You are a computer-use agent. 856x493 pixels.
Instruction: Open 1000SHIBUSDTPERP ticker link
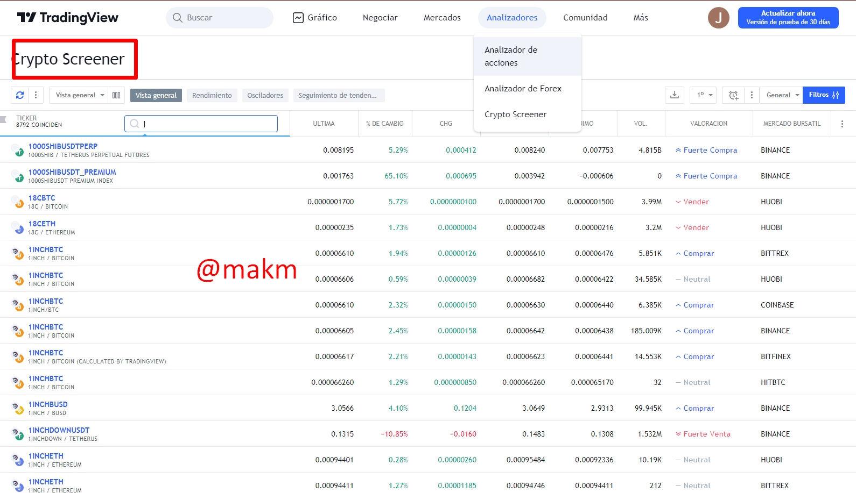tap(63, 146)
